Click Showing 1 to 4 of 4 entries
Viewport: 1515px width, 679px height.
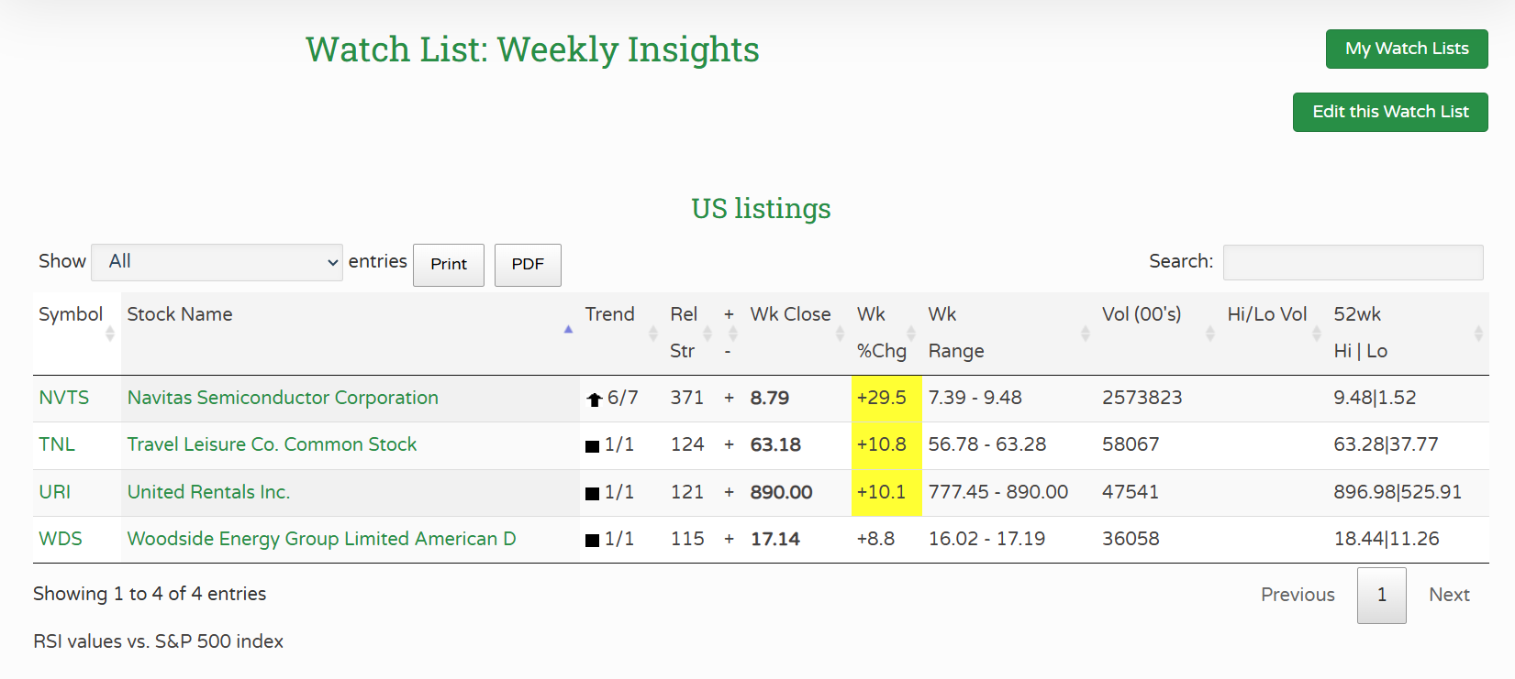point(150,594)
